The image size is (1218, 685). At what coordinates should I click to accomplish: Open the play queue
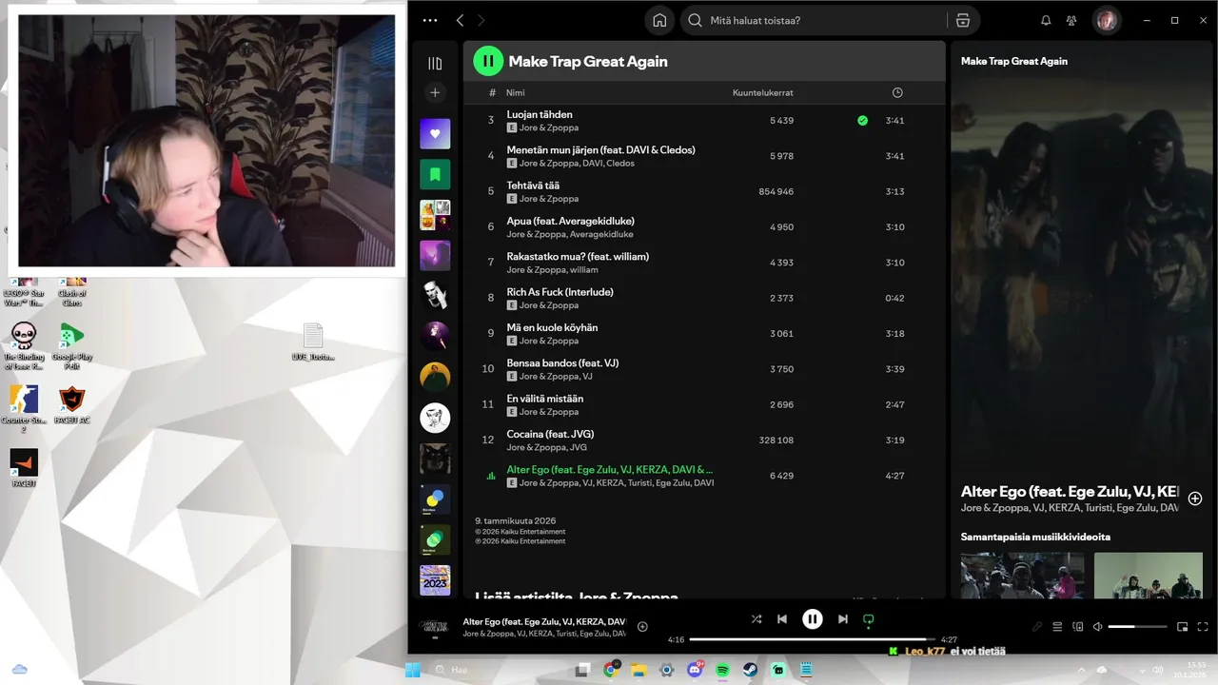click(x=1057, y=627)
